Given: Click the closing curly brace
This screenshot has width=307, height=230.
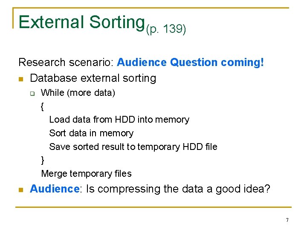Looking at the screenshot, I should [42, 160].
